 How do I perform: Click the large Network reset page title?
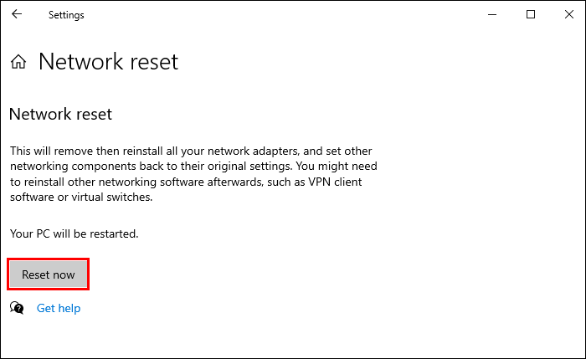tap(108, 62)
